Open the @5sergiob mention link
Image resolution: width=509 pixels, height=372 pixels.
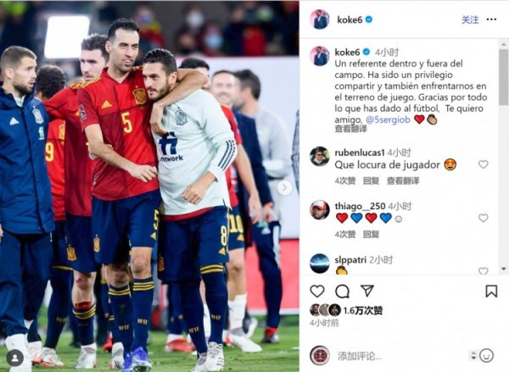(388, 119)
